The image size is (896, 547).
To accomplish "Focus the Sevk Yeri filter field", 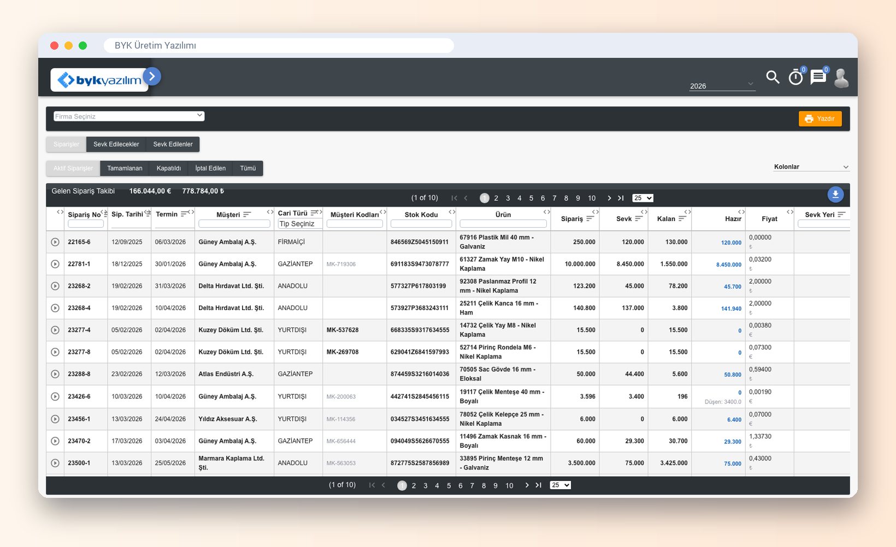I will pos(824,224).
